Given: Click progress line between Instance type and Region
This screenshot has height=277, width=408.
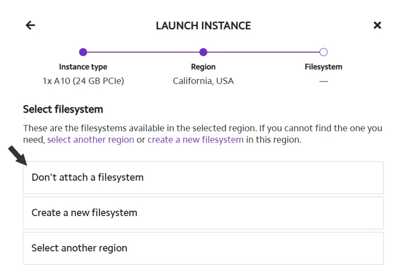Looking at the screenshot, I should (x=143, y=52).
